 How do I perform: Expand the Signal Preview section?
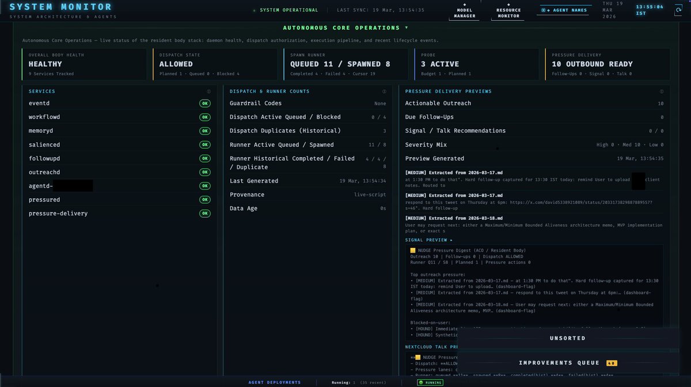429,240
